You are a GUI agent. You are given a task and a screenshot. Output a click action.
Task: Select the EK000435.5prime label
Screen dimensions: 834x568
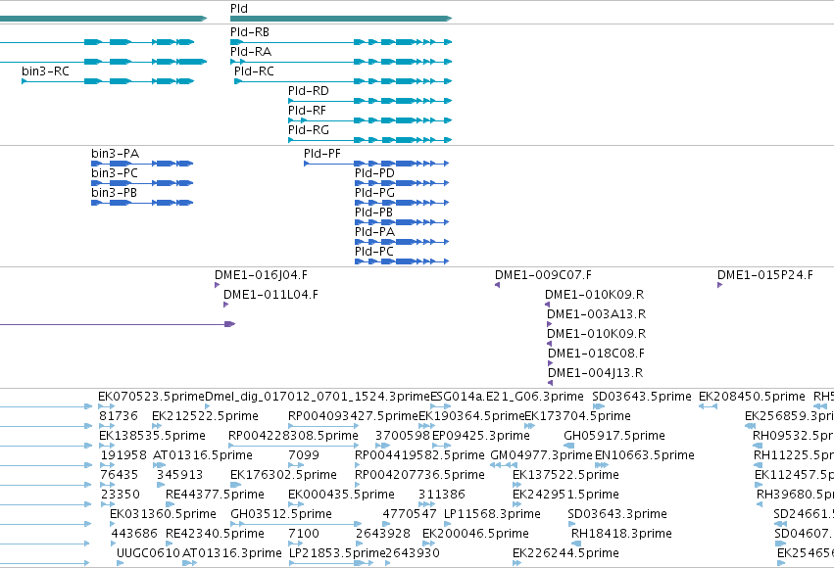(341, 496)
